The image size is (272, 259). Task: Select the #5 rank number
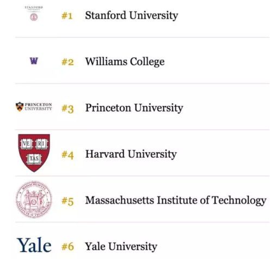[67, 201]
